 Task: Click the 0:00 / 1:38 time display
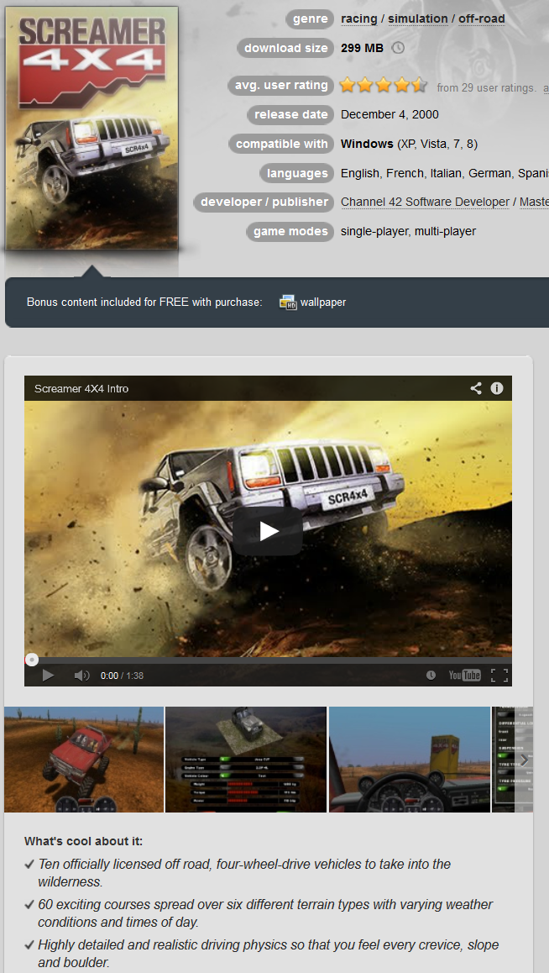point(122,676)
